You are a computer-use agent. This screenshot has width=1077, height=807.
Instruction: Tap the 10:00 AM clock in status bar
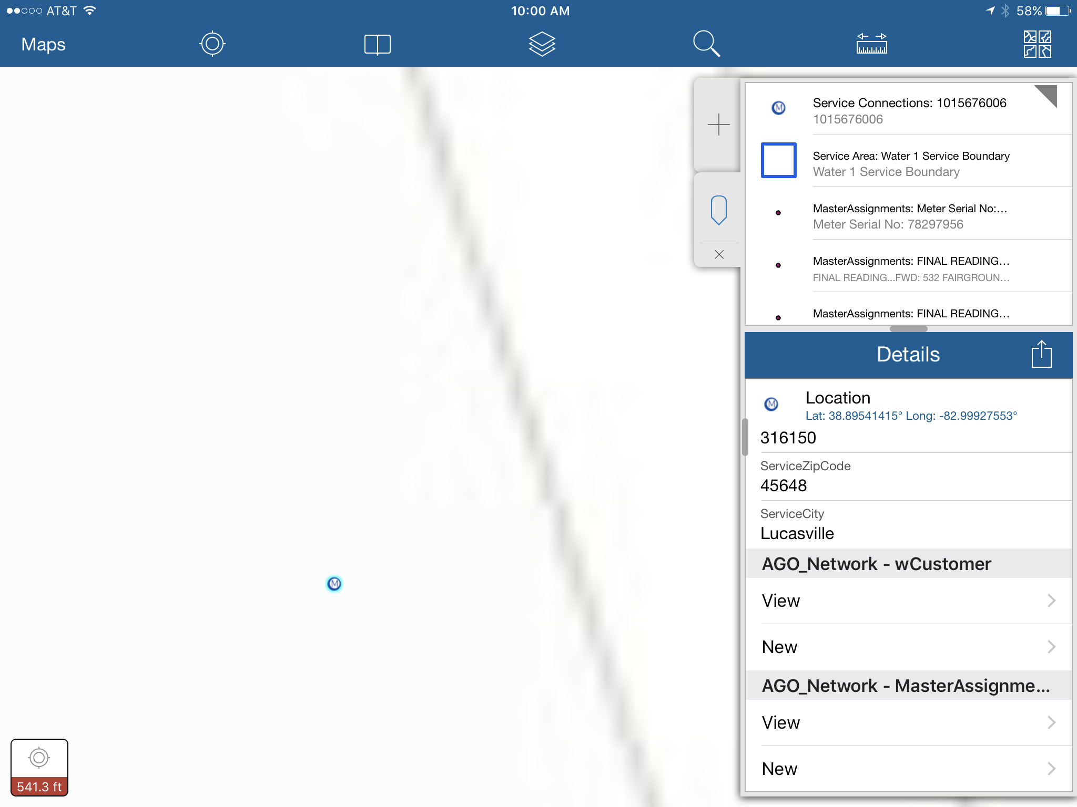[x=540, y=11]
